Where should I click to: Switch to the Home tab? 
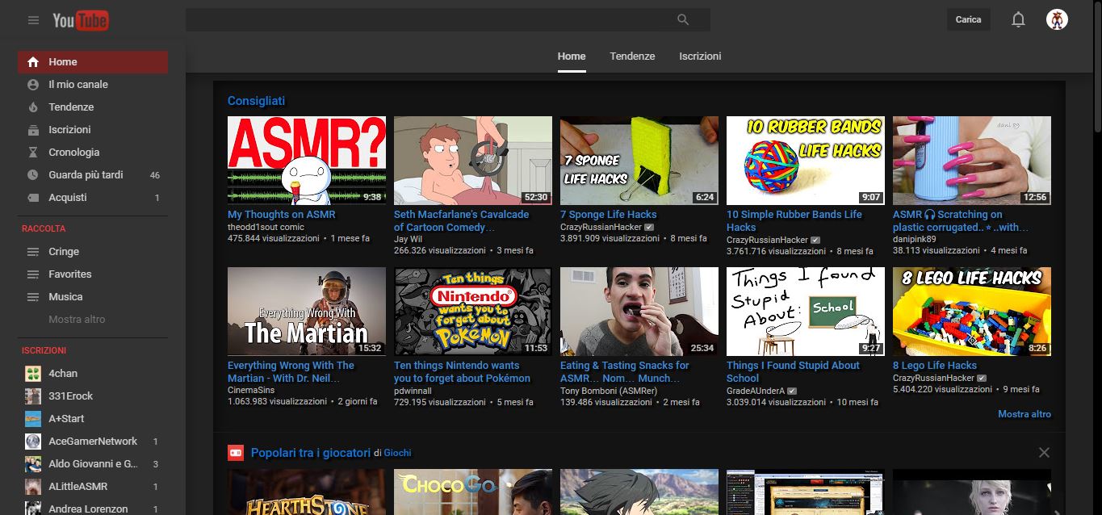tap(572, 57)
